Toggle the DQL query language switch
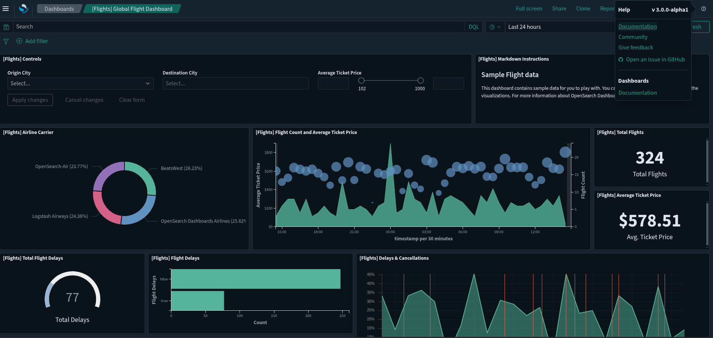 coord(473,27)
